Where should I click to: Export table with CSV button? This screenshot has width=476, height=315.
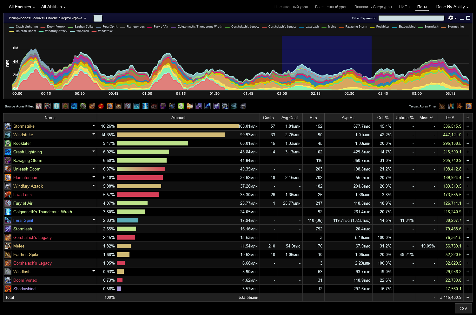pyautogui.click(x=463, y=308)
